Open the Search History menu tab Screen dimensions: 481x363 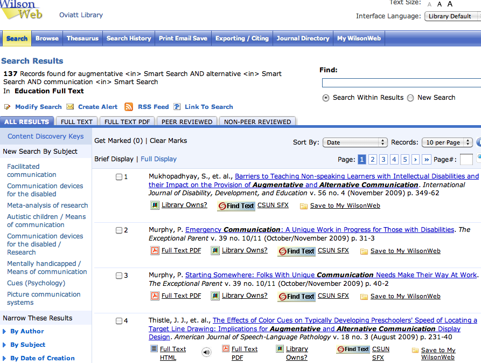(x=129, y=38)
